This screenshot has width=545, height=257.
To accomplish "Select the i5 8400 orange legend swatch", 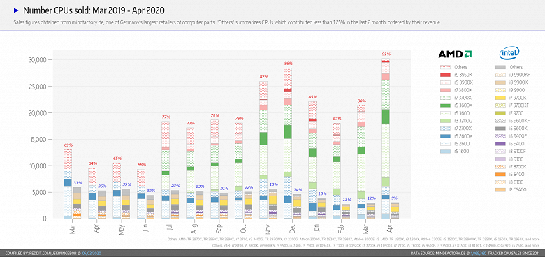I will click(x=500, y=174).
